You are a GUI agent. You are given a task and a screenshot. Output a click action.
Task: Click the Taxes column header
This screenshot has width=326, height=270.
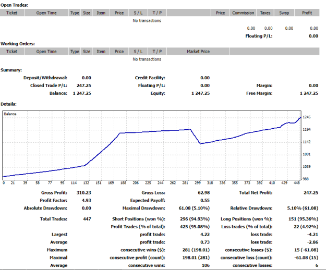(265, 13)
